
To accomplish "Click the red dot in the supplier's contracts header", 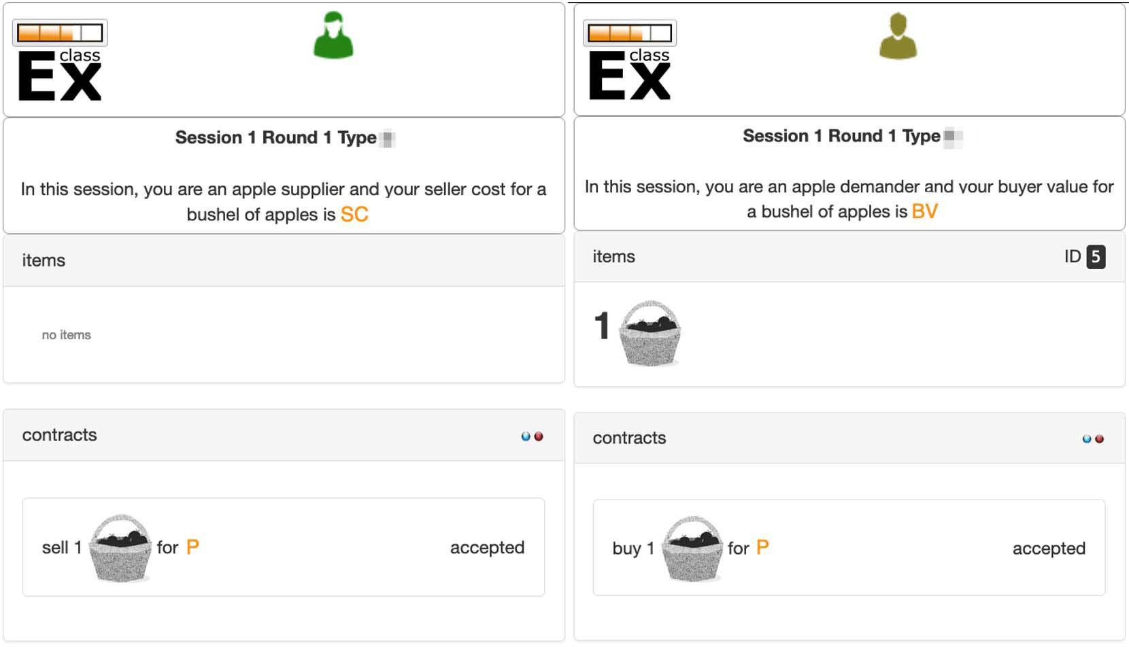I will (x=539, y=436).
